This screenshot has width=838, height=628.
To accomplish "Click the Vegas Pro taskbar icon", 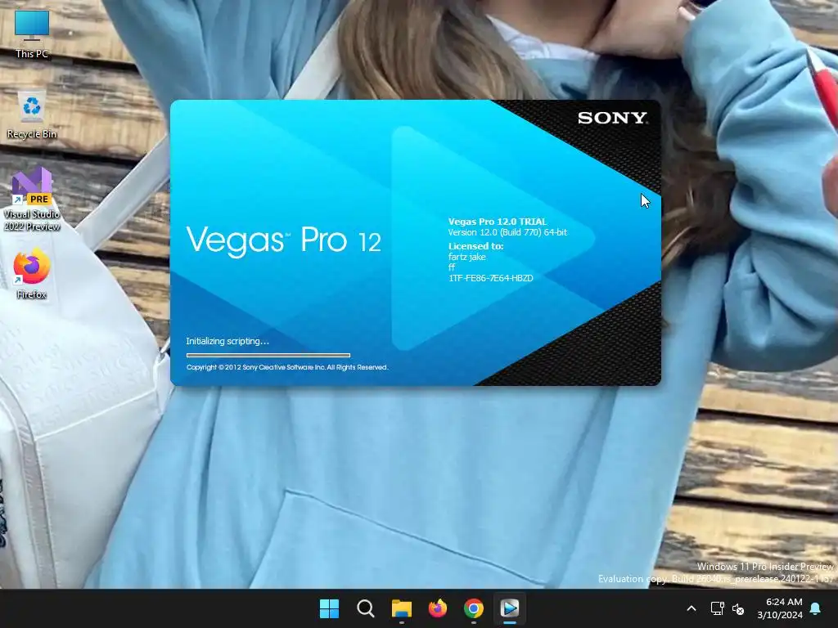I will point(510,608).
